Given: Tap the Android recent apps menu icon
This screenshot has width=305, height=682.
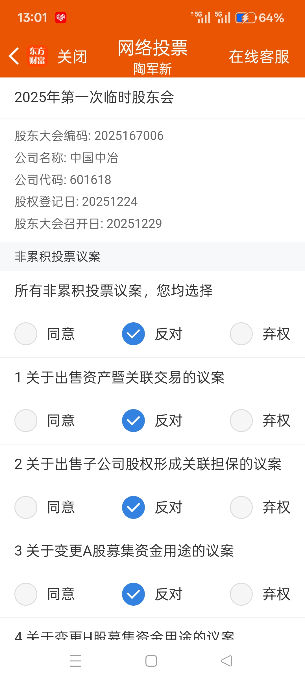Looking at the screenshot, I should [x=75, y=661].
